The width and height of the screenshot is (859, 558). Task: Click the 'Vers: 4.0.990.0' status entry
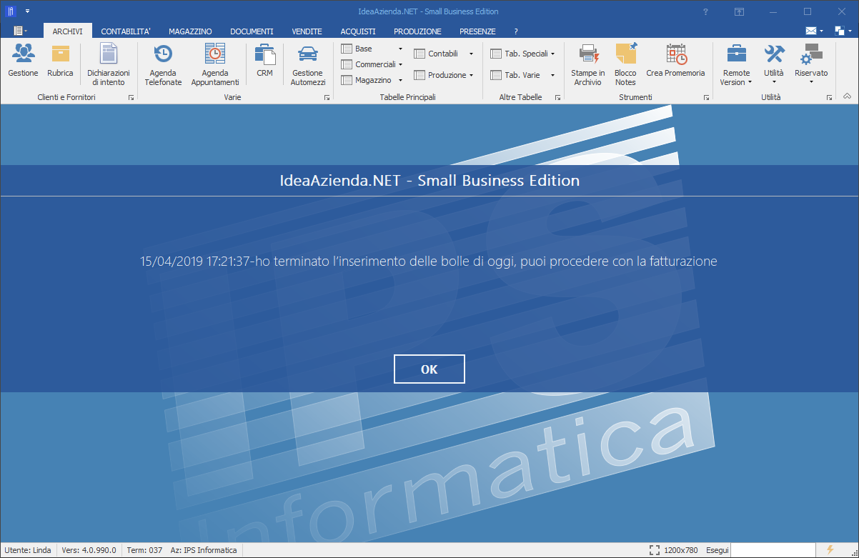click(x=89, y=550)
